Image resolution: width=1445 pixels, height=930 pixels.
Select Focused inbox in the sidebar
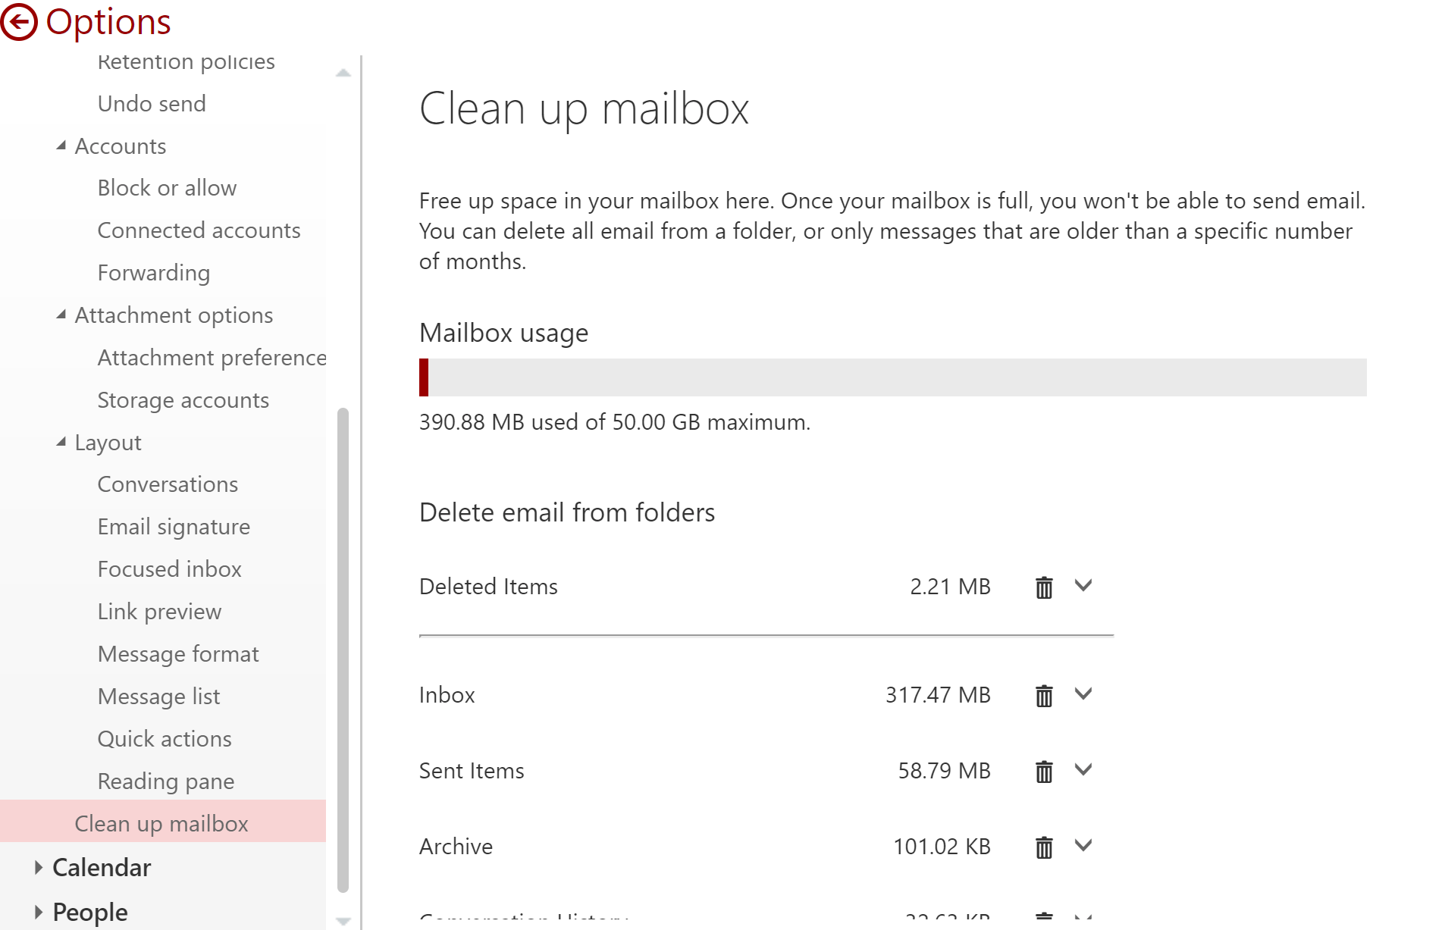(x=169, y=568)
